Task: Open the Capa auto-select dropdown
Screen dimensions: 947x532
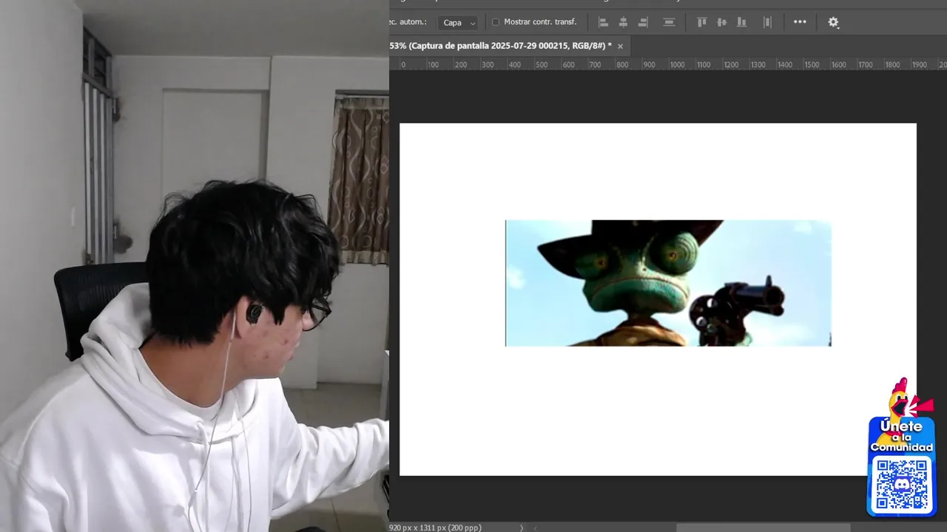Action: tap(459, 23)
